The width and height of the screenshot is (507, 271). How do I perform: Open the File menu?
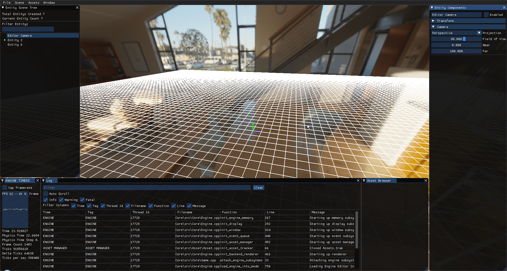coord(7,3)
